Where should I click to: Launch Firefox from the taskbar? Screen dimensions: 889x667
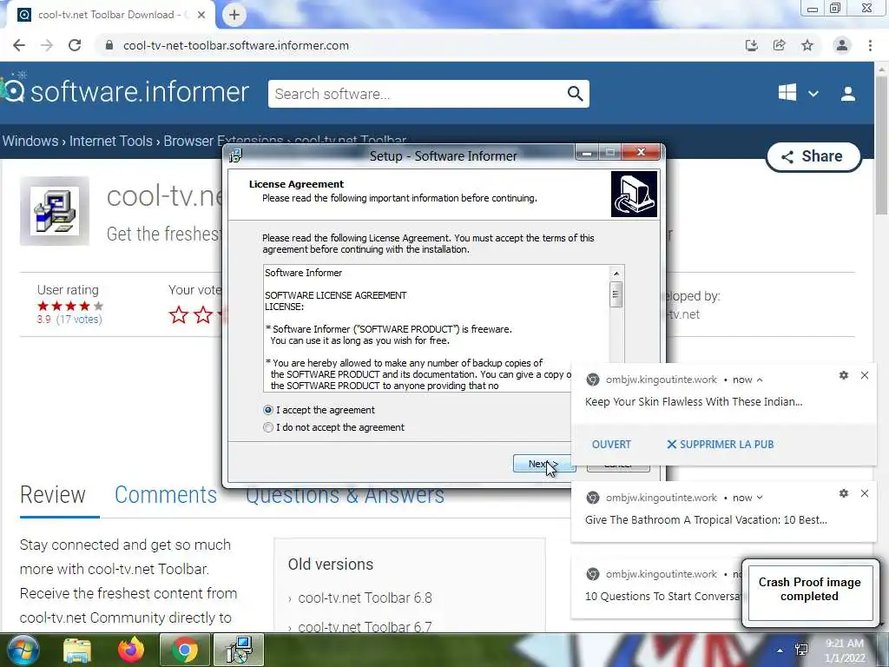click(131, 650)
